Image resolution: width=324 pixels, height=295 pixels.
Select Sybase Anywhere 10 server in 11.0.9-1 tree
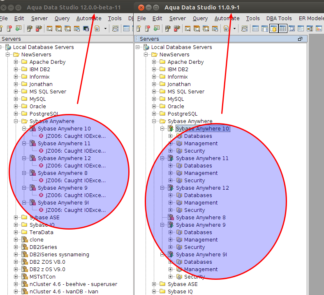(202, 129)
